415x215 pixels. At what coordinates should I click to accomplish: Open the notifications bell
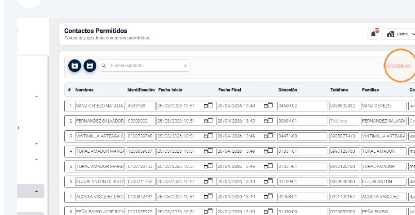(x=373, y=34)
